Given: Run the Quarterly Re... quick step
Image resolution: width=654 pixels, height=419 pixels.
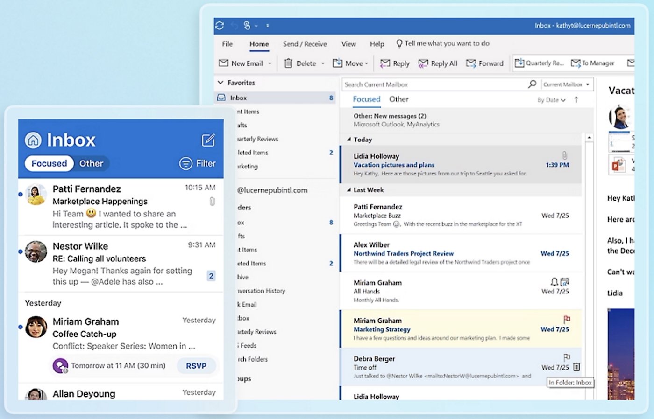Looking at the screenshot, I should (540, 63).
